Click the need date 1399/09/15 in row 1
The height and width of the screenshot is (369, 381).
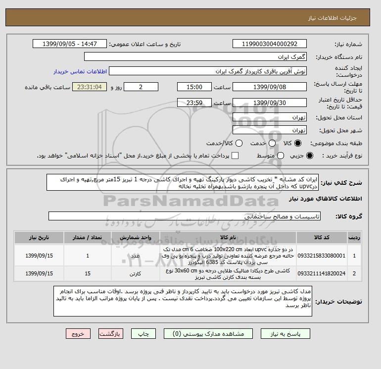(39, 256)
